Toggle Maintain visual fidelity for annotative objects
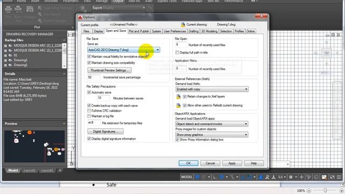Viewport: 345px width, 194px height. 89,57
